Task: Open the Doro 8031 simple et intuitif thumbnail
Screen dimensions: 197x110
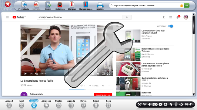Action: [128, 36]
